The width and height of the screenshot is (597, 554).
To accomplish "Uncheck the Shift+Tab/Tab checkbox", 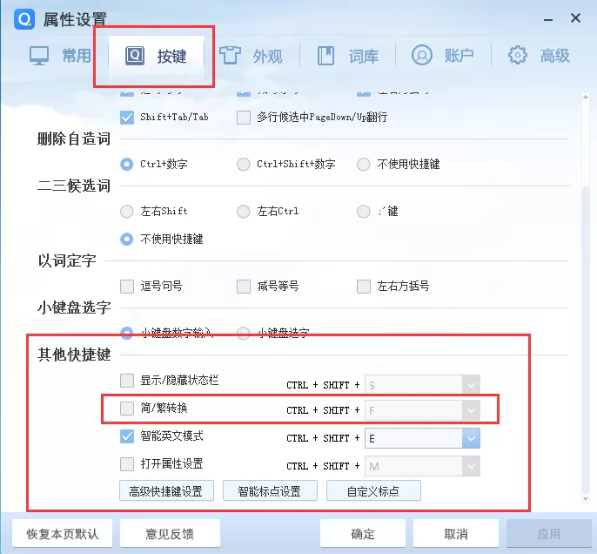I will pos(127,118).
